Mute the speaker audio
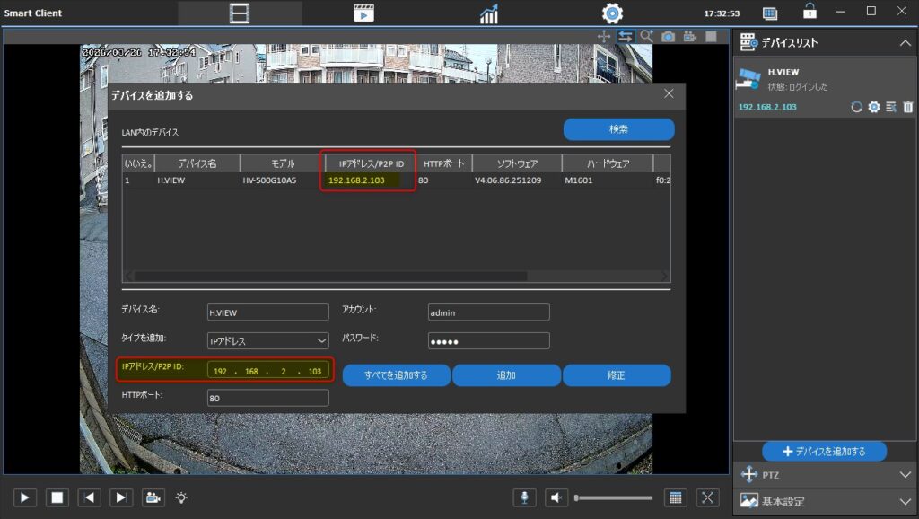 [557, 497]
